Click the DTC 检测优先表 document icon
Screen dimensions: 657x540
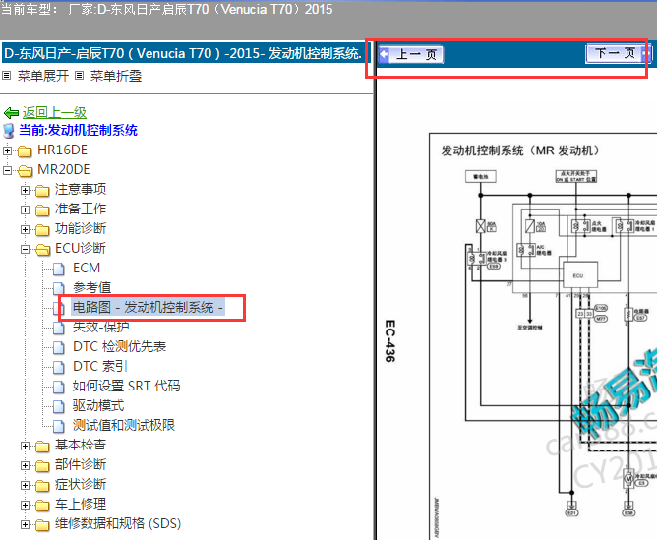point(59,347)
